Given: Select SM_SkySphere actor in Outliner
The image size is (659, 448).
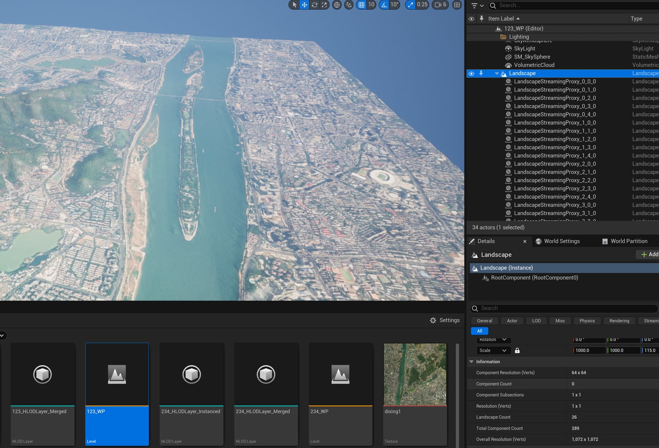Looking at the screenshot, I should coord(532,57).
